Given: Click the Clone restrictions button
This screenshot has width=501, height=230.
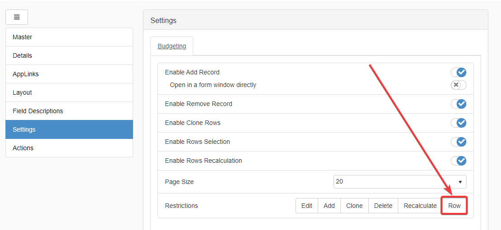Looking at the screenshot, I should [x=354, y=206].
